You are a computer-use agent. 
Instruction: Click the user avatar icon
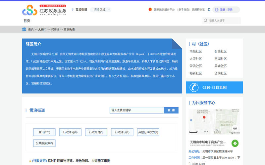(x=217, y=10)
